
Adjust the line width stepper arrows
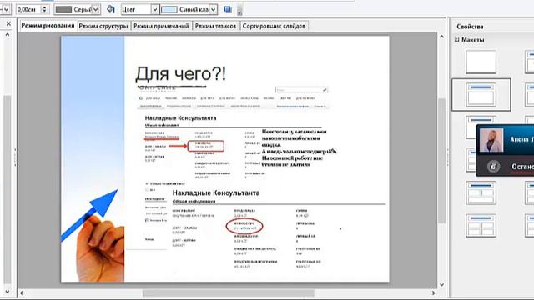coord(44,9)
